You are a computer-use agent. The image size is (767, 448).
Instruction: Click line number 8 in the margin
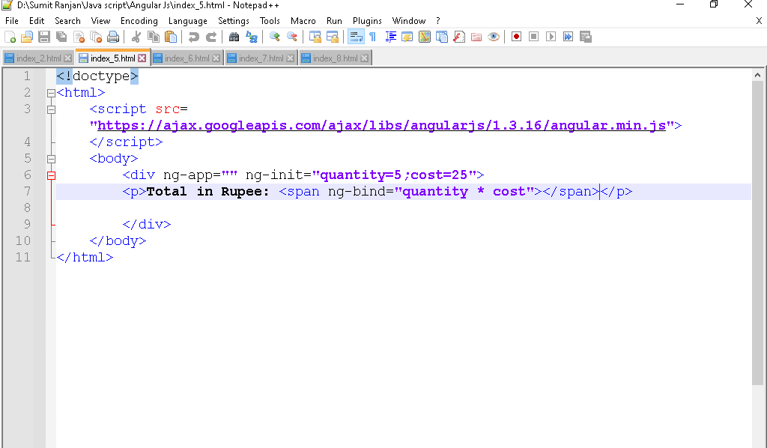tap(27, 208)
